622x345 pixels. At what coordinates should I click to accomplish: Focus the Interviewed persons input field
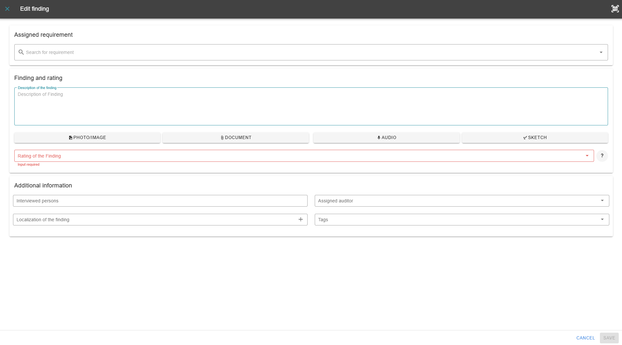[x=160, y=201]
